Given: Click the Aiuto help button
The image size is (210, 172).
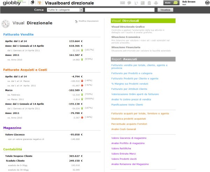Looking at the screenshot, I should pos(171,3).
